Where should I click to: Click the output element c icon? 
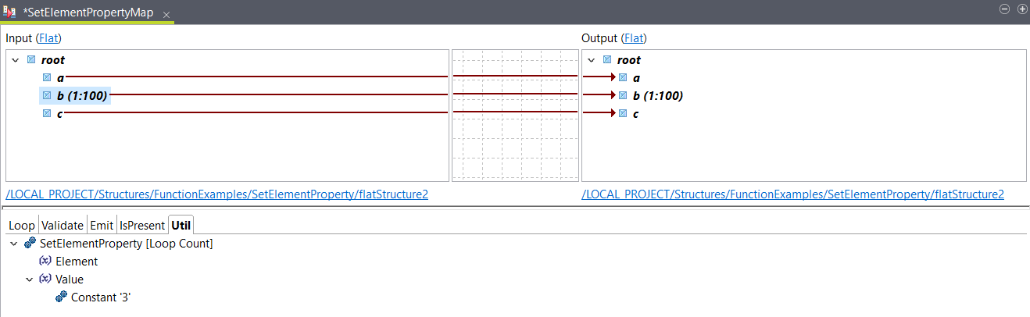pos(623,114)
